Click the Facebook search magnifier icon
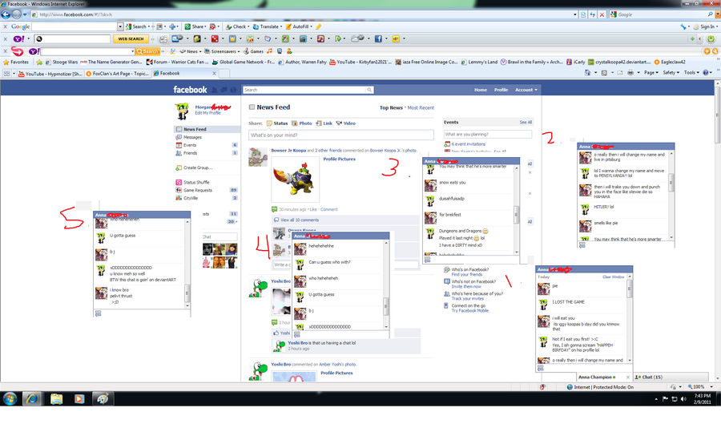Image resolution: width=721 pixels, height=432 pixels. pyautogui.click(x=369, y=90)
